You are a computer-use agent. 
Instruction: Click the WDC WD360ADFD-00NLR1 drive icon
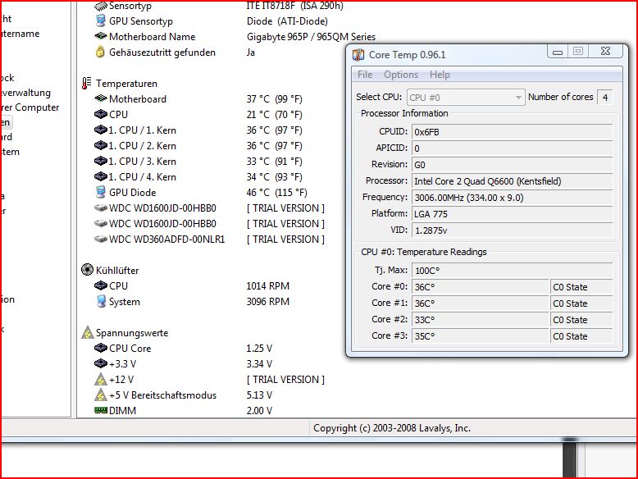click(x=101, y=239)
